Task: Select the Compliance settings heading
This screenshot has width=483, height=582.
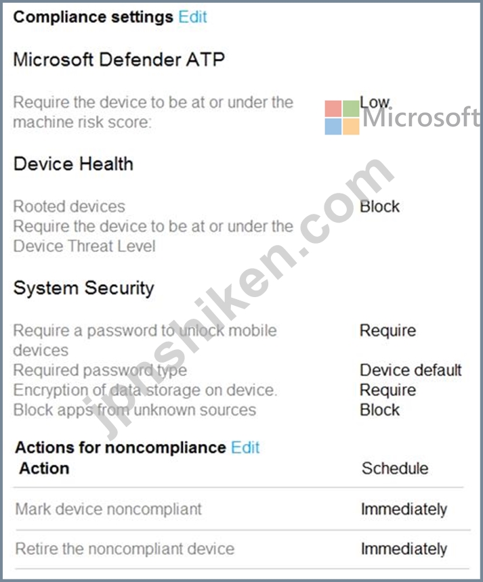Action: 93,17
